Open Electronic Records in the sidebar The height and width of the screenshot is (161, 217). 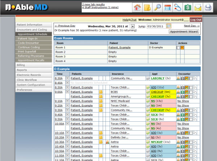[x=34, y=75]
